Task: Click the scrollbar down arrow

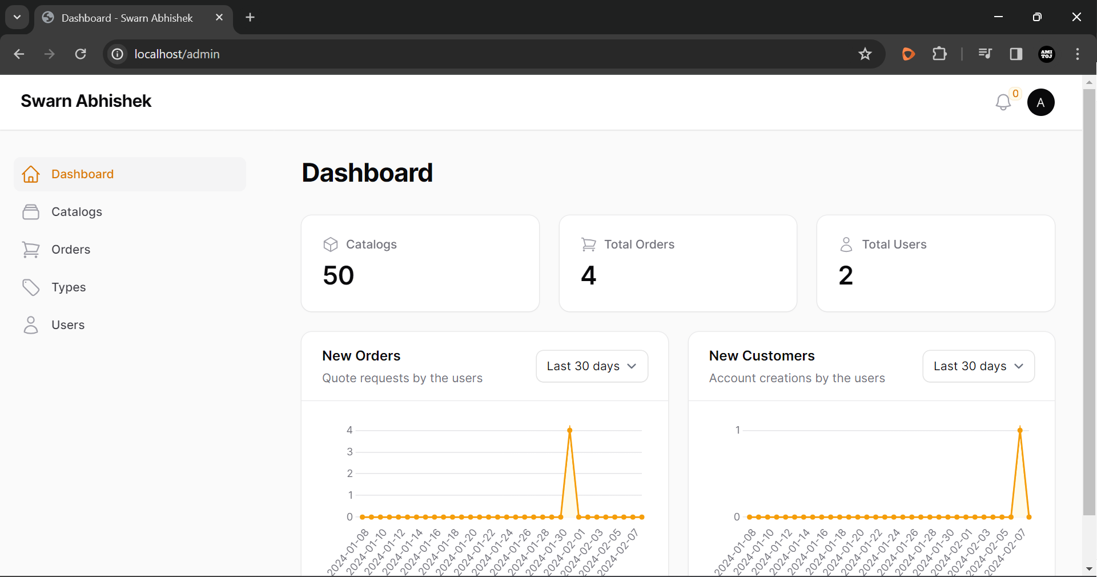Action: 1089,569
